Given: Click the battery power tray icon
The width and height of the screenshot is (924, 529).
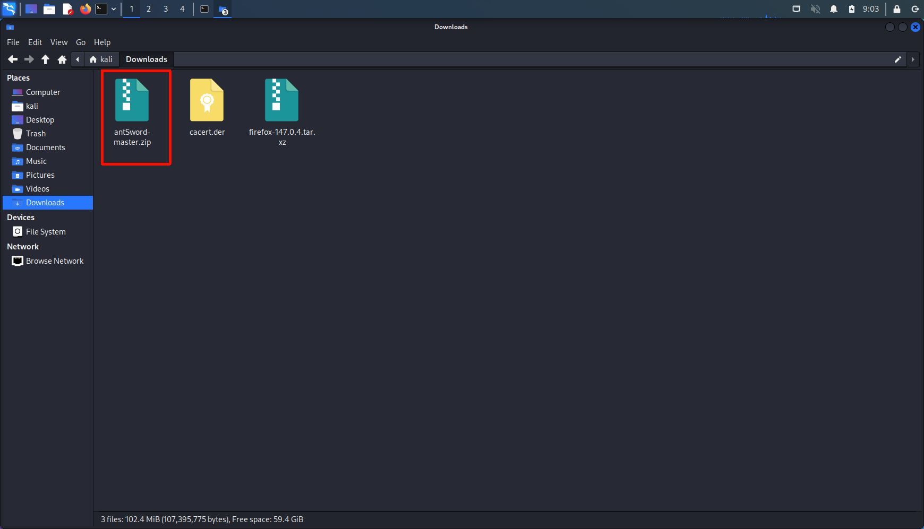Looking at the screenshot, I should pyautogui.click(x=852, y=9).
